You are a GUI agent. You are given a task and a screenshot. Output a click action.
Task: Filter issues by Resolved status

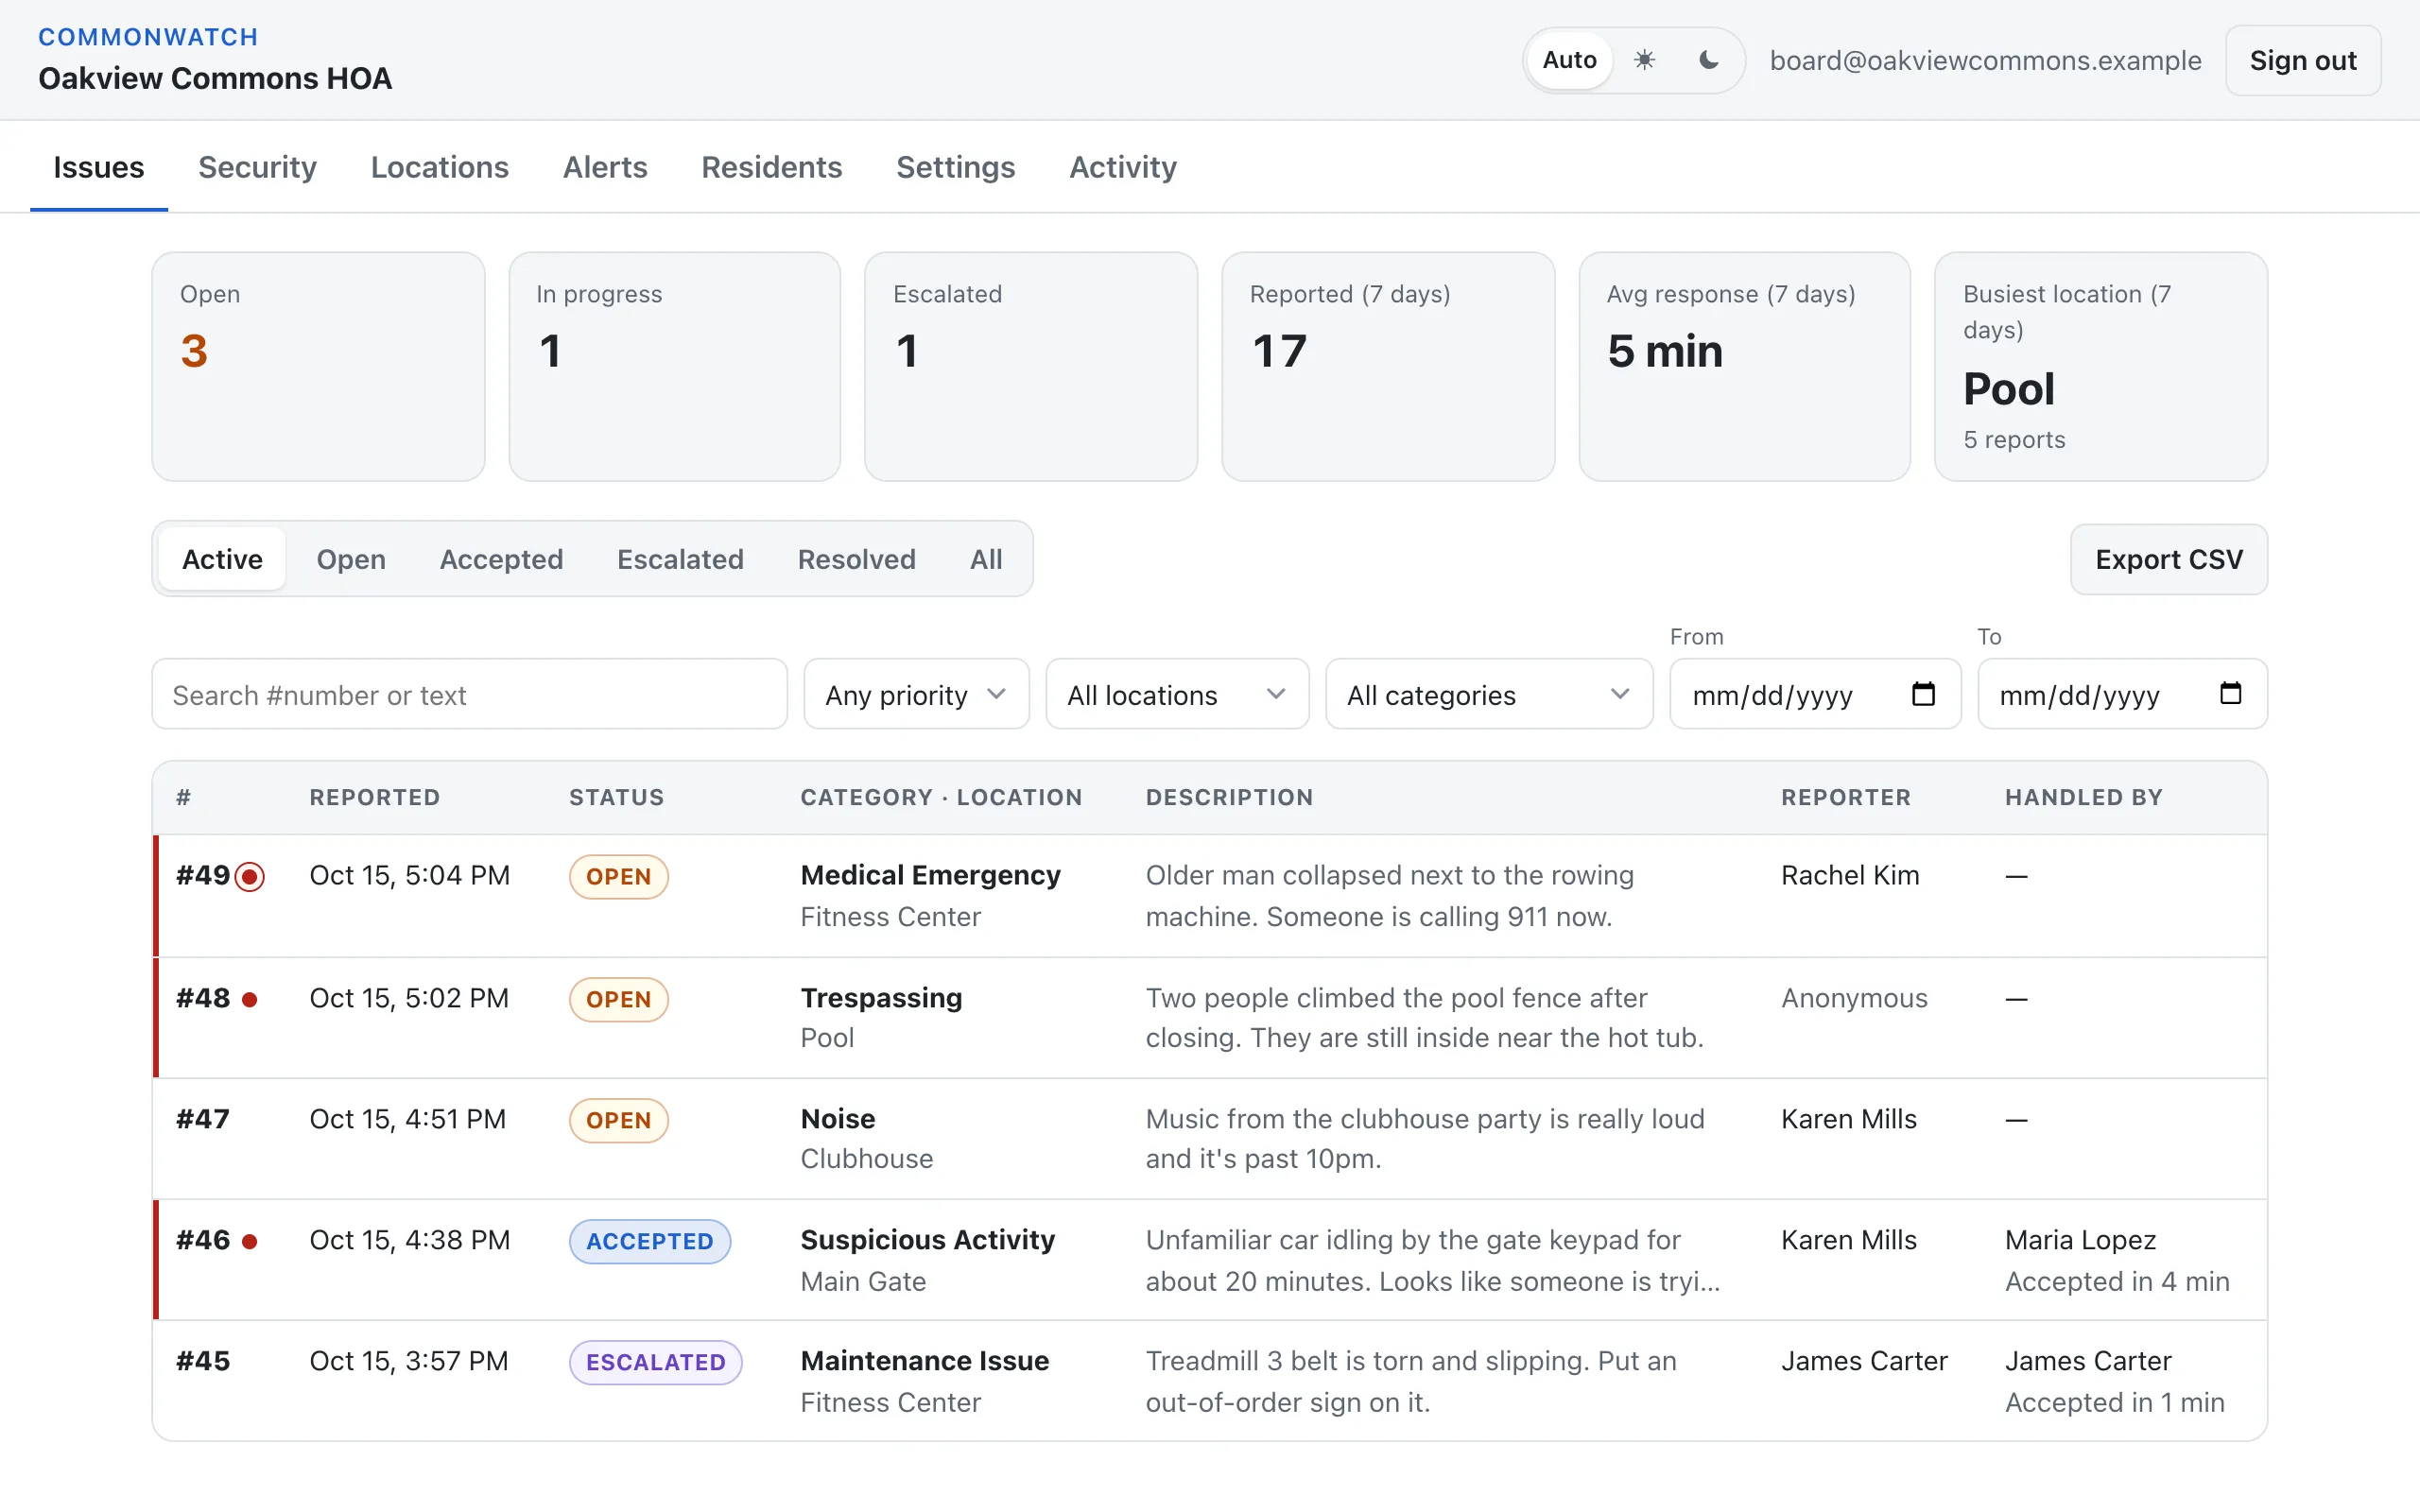(856, 559)
